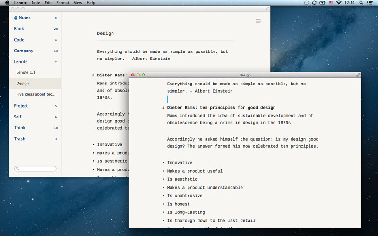
Task: Click the 'Design' title bar of floating window
Action: [x=245, y=75]
